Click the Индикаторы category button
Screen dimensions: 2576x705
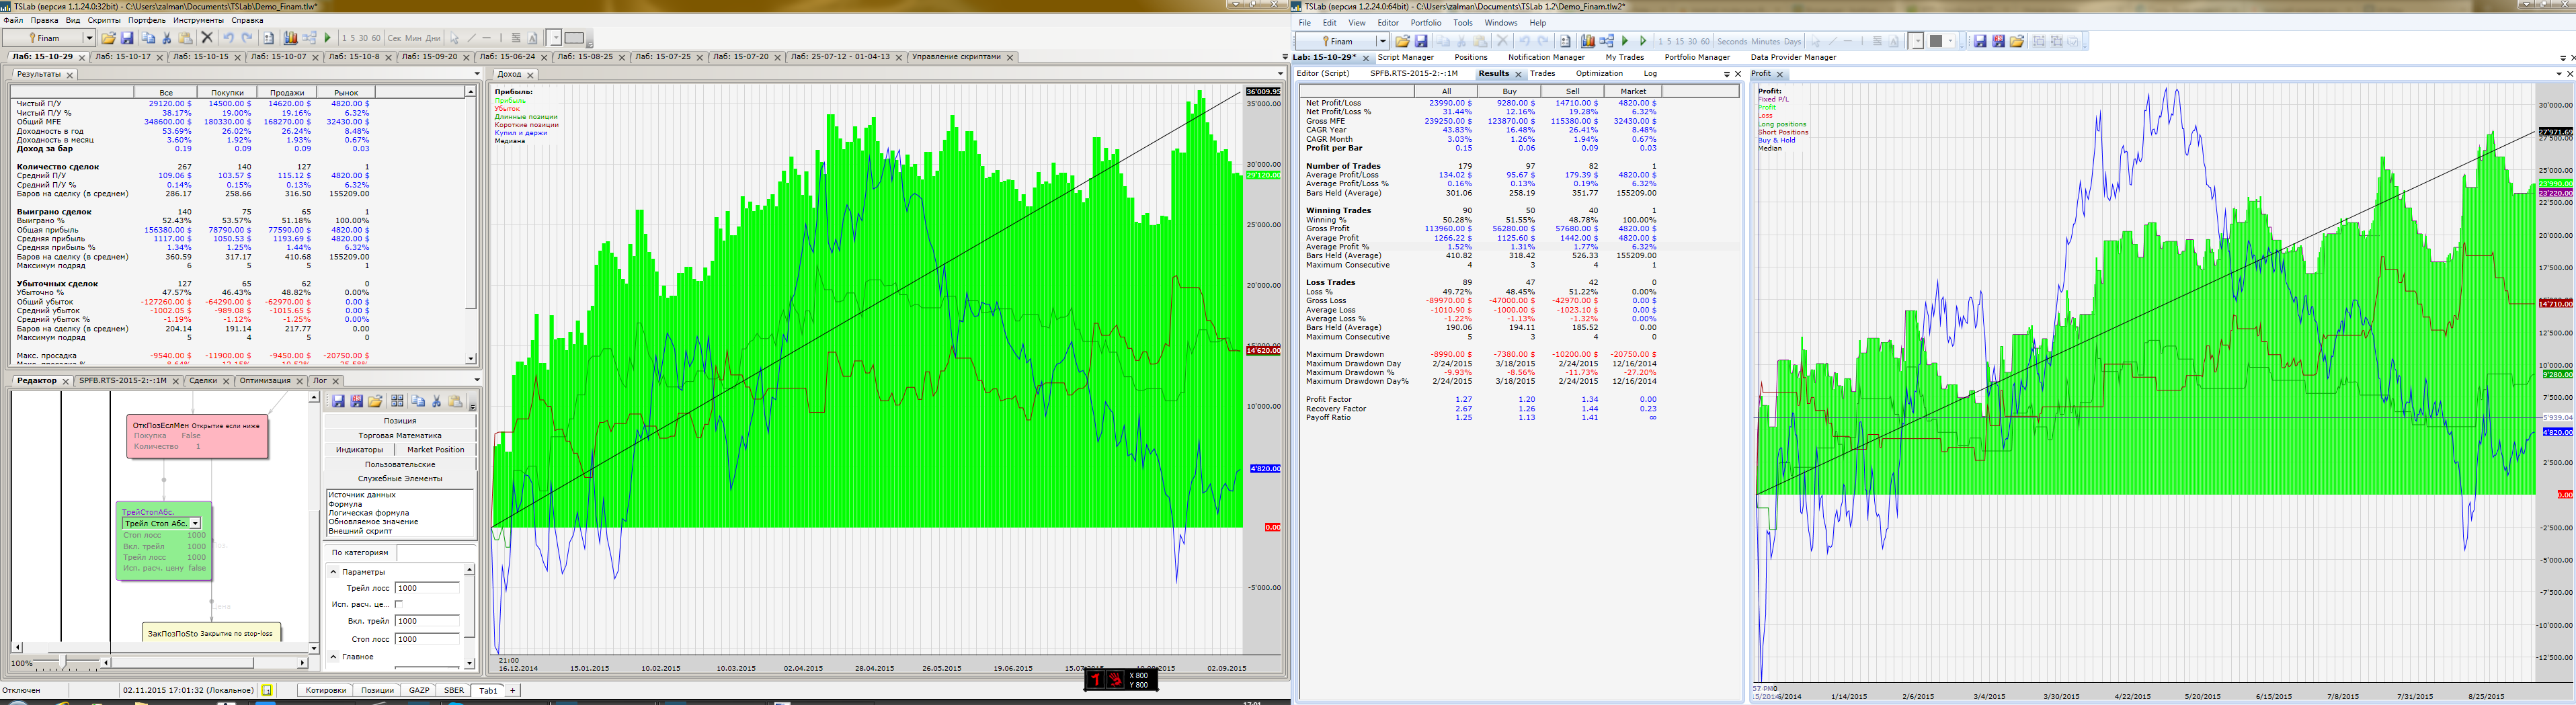click(x=359, y=450)
